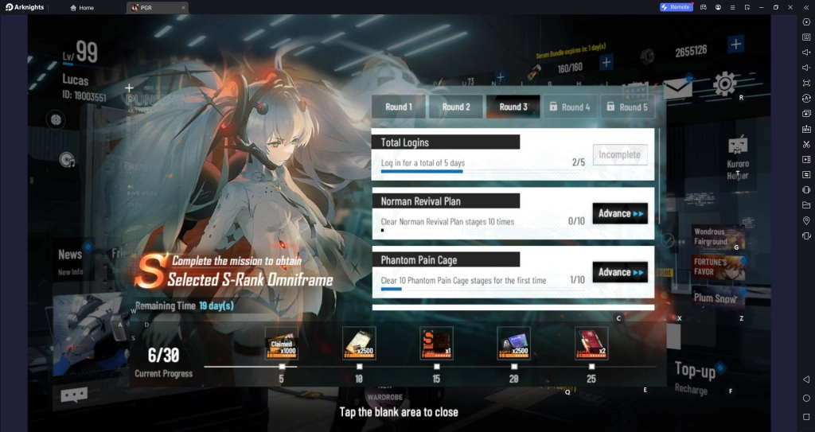Click the volume down speaker icon
815x432 pixels.
(806, 68)
